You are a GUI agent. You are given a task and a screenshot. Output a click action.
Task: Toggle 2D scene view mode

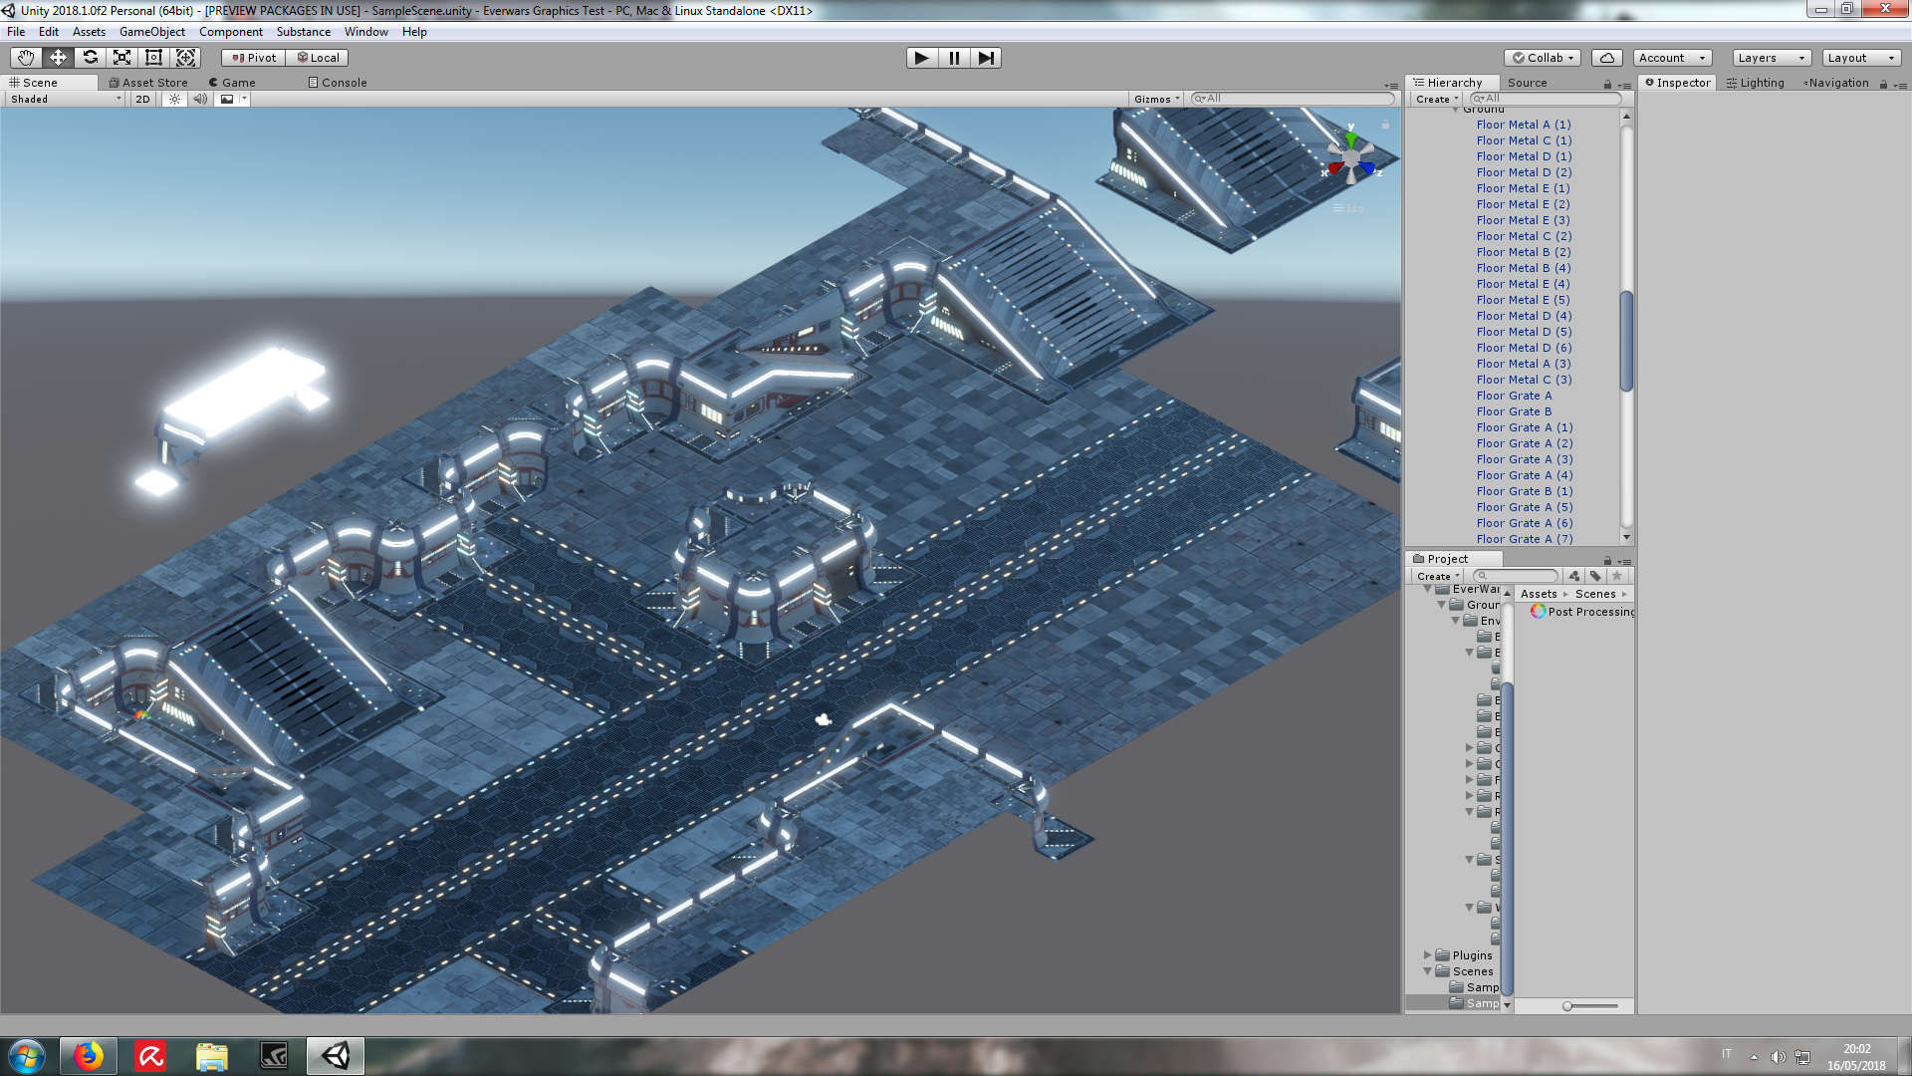coord(142,99)
